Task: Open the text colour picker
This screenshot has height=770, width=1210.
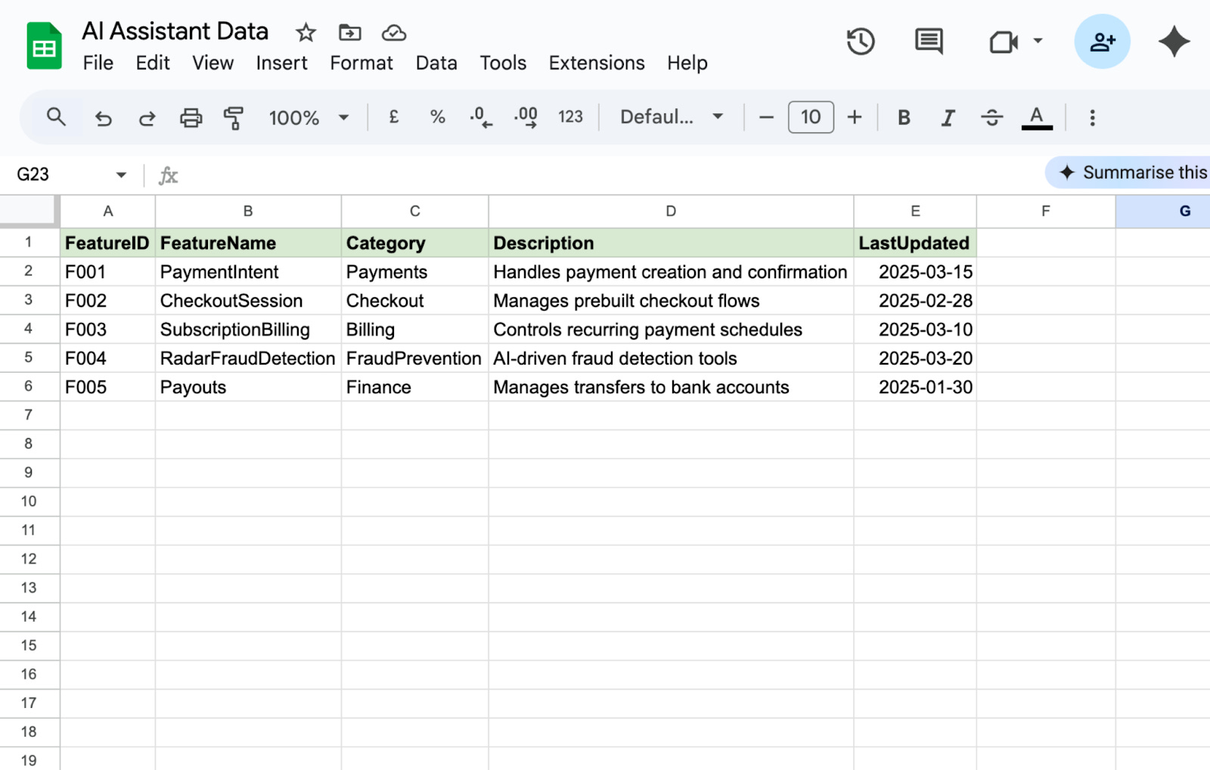Action: coord(1037,117)
